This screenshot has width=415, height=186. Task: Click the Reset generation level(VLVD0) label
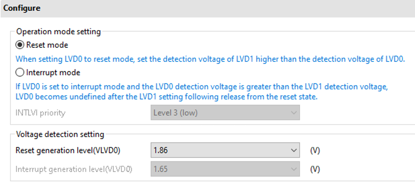tap(68, 151)
